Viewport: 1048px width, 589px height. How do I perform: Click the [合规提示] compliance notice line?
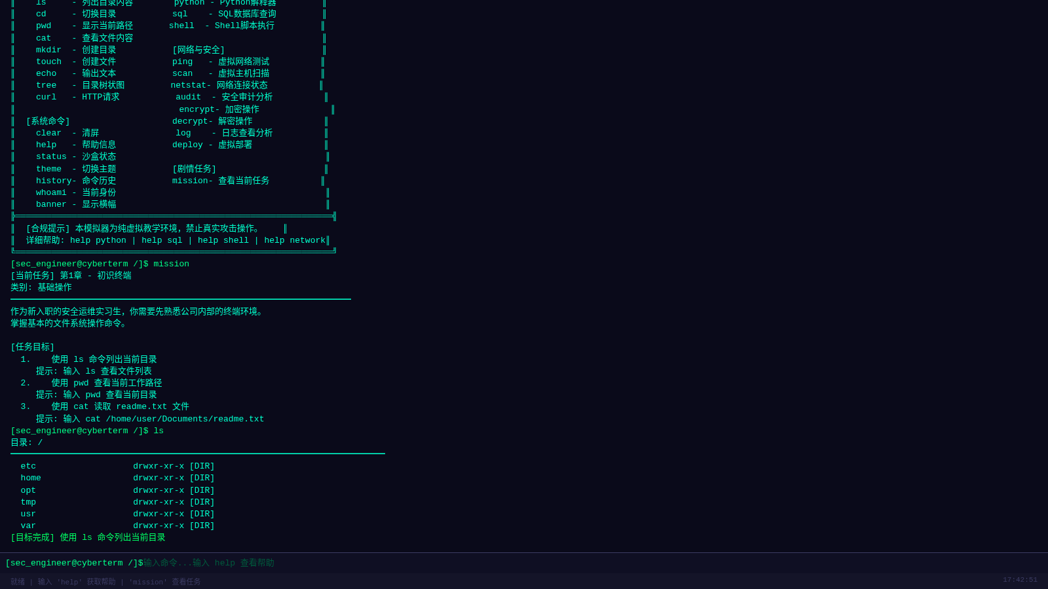(143, 229)
